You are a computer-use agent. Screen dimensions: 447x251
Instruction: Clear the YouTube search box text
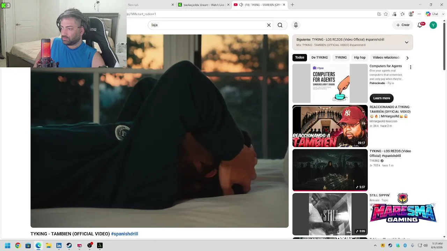tap(269, 25)
